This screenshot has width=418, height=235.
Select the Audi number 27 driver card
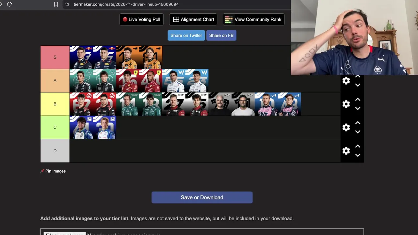click(174, 104)
